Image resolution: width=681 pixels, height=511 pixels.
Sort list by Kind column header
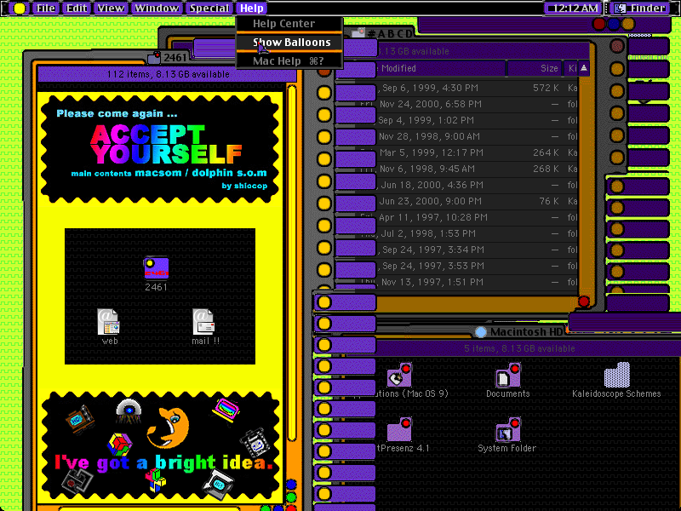point(571,68)
